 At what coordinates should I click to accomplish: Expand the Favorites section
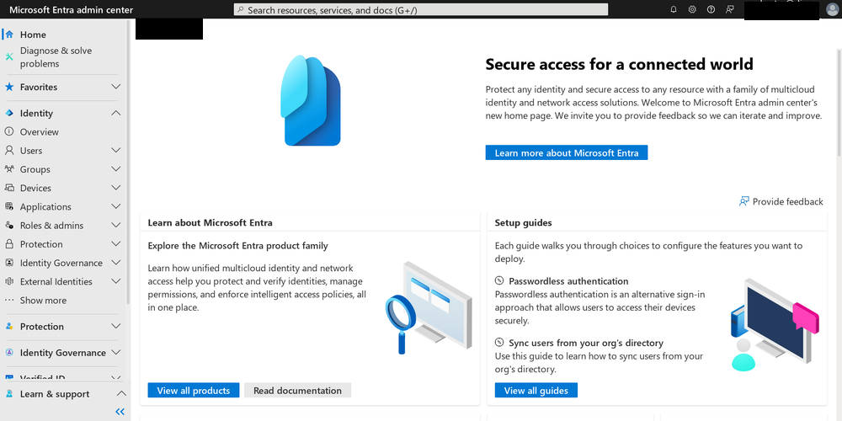tap(115, 87)
